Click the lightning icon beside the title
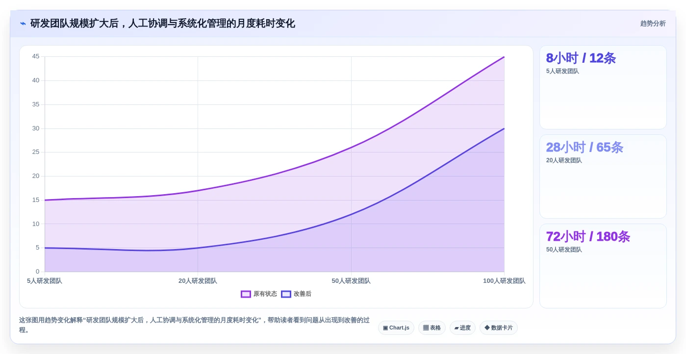This screenshot has height=354, width=686. (x=23, y=24)
